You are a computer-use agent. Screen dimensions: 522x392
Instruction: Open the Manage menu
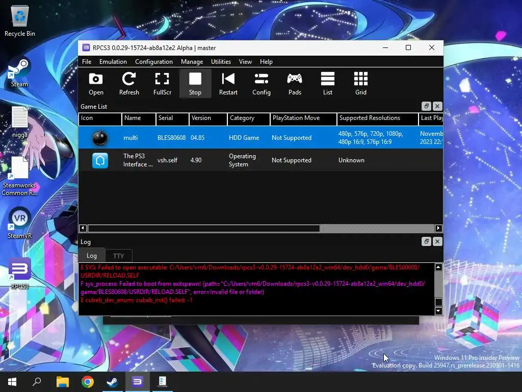(x=192, y=62)
